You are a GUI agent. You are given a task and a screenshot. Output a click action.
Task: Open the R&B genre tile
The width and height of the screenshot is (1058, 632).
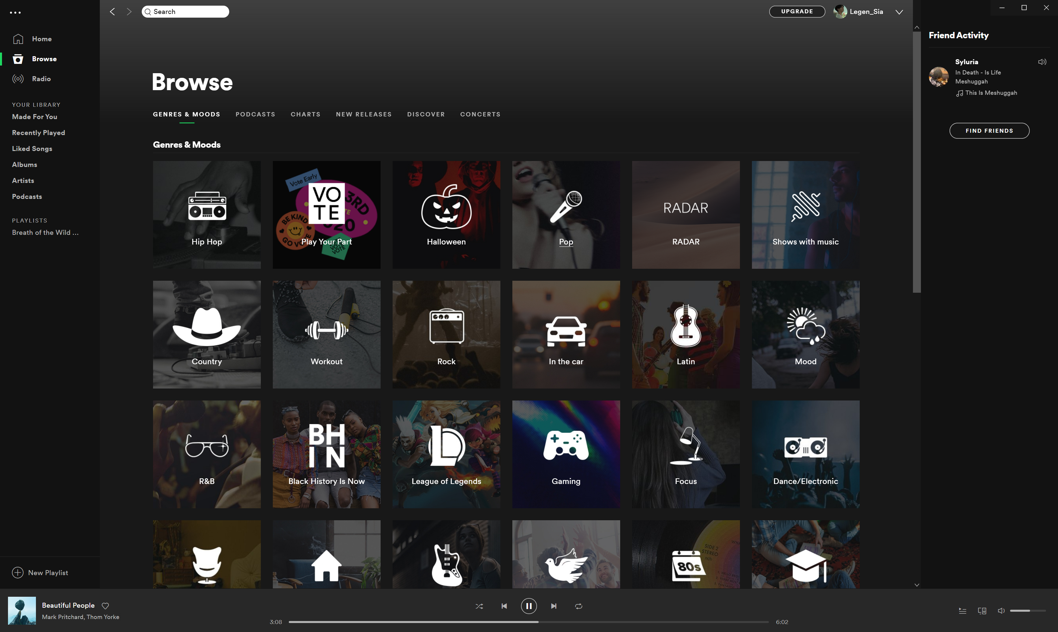click(x=207, y=454)
